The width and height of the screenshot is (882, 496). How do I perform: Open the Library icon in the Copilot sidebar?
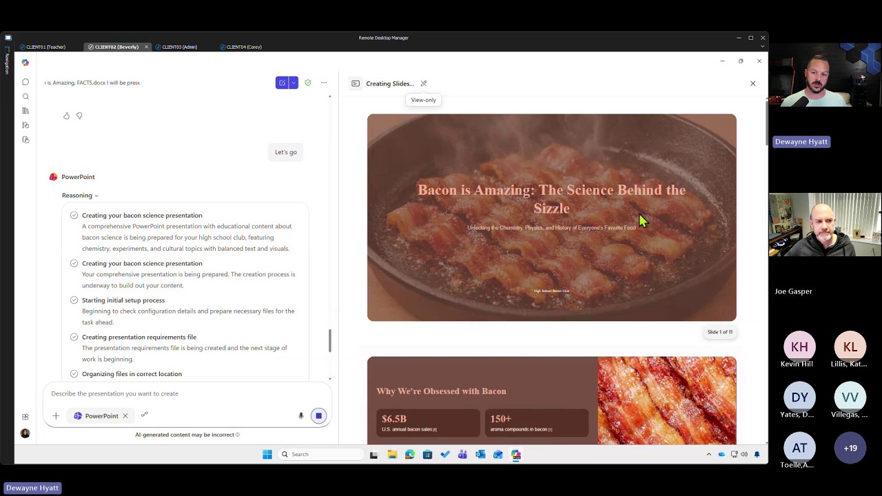pos(25,111)
